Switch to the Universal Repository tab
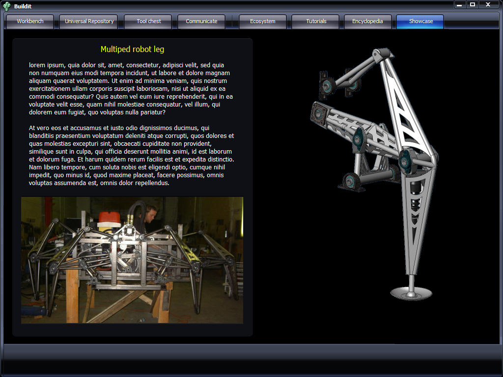Viewport: 503px width, 377px height. click(x=89, y=22)
